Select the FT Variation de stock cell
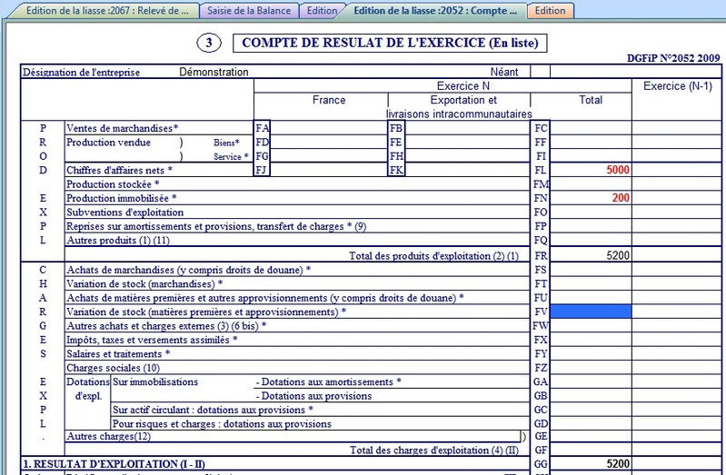This screenshot has height=475, width=726. [x=591, y=283]
